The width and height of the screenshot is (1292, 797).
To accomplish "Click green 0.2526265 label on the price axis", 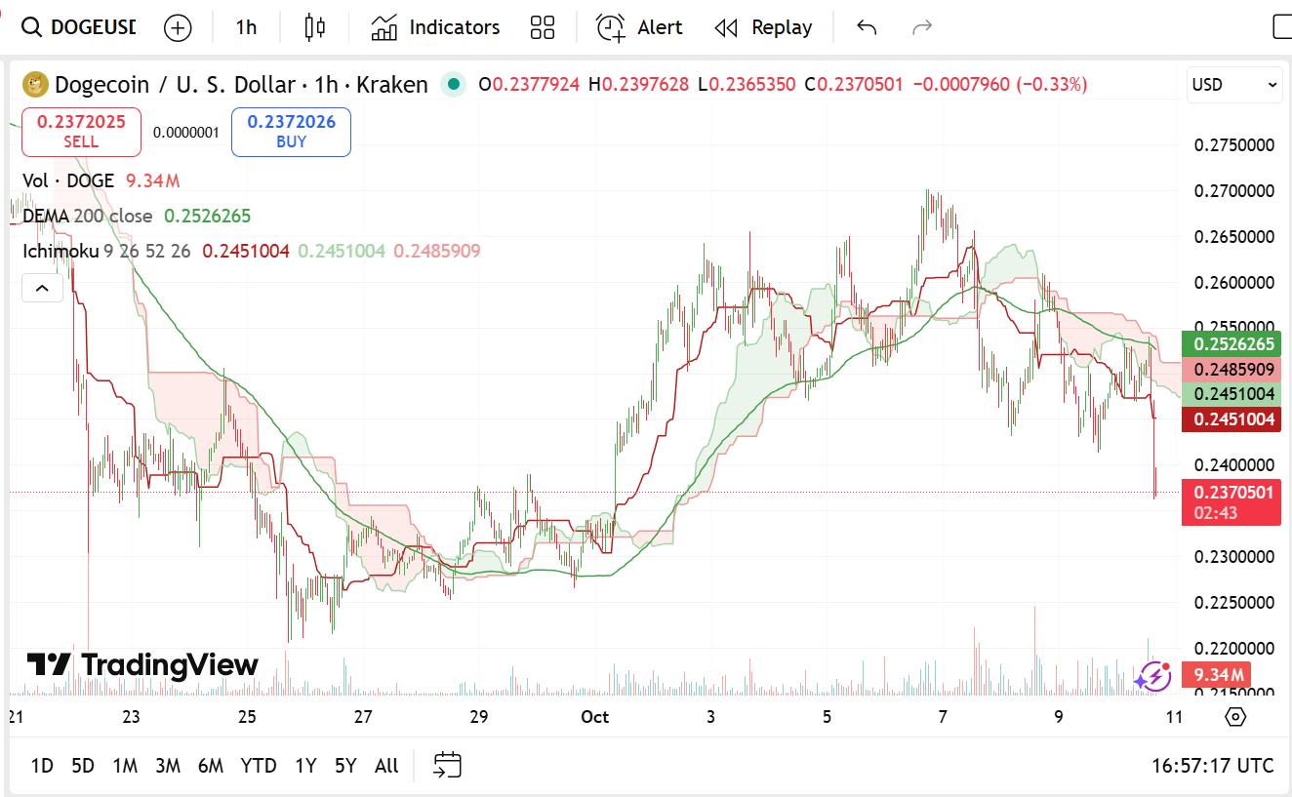I will [x=1231, y=344].
